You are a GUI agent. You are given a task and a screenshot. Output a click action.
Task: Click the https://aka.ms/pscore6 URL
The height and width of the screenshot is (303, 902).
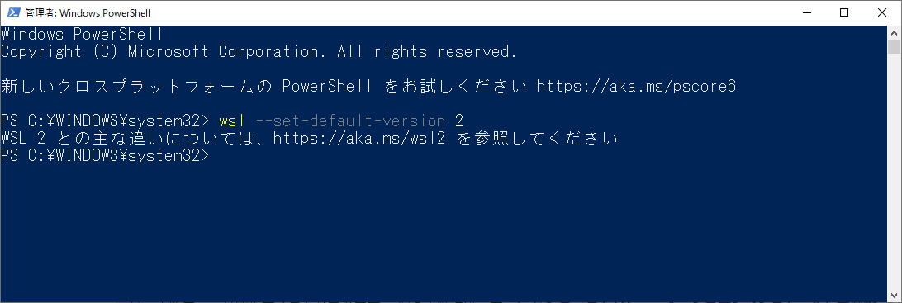coord(636,87)
